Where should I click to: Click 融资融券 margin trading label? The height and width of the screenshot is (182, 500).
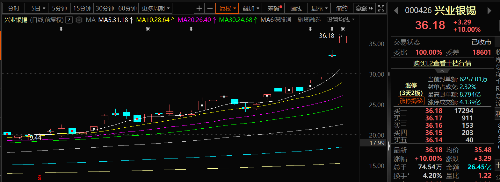[x=309, y=20]
